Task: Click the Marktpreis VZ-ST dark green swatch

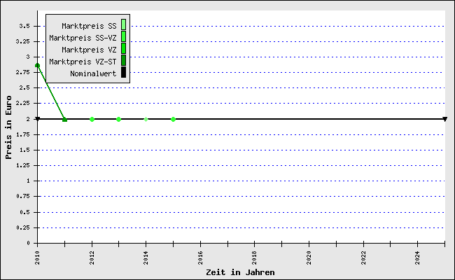Action: [x=123, y=61]
